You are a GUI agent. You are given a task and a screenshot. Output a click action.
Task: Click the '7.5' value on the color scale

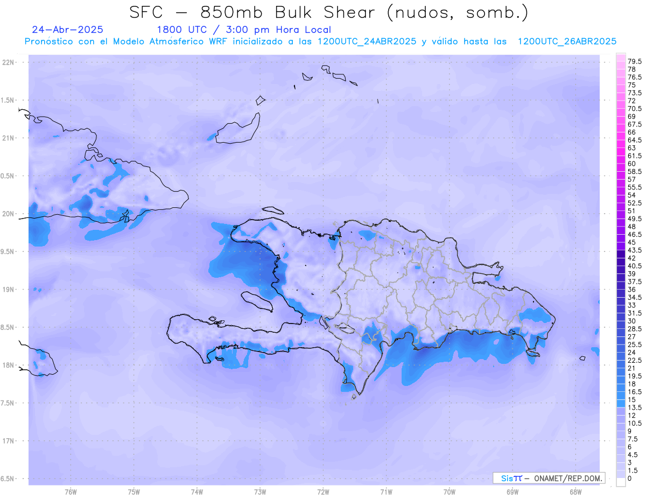[x=633, y=439]
